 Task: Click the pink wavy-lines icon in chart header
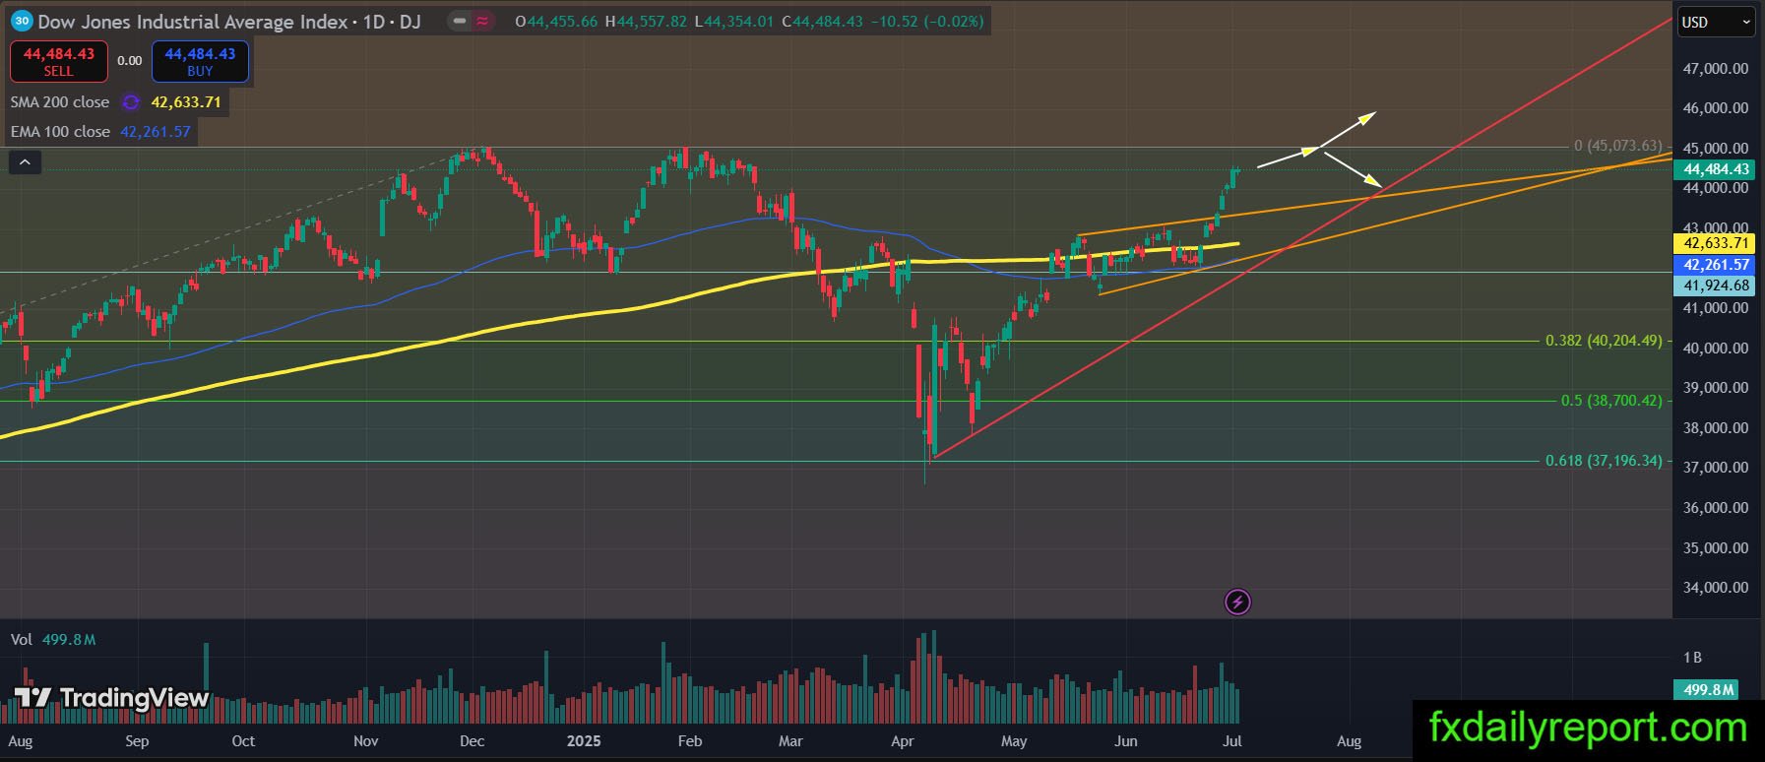pos(483,21)
